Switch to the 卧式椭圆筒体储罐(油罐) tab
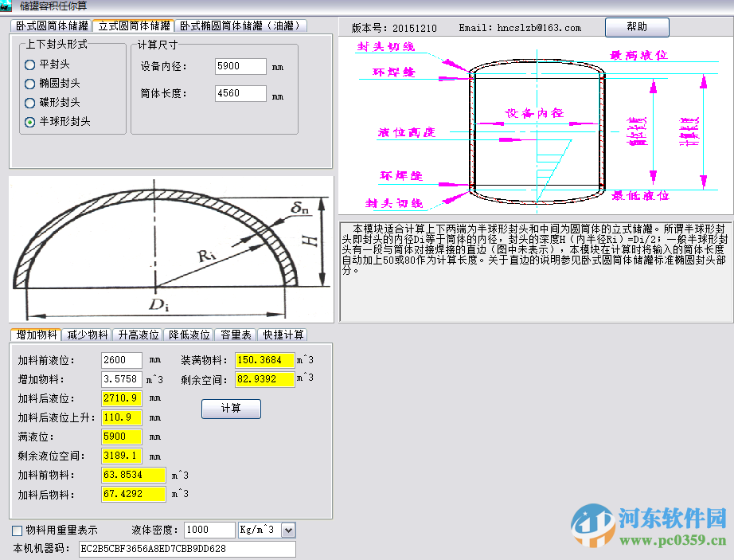The image size is (734, 560). click(x=241, y=25)
